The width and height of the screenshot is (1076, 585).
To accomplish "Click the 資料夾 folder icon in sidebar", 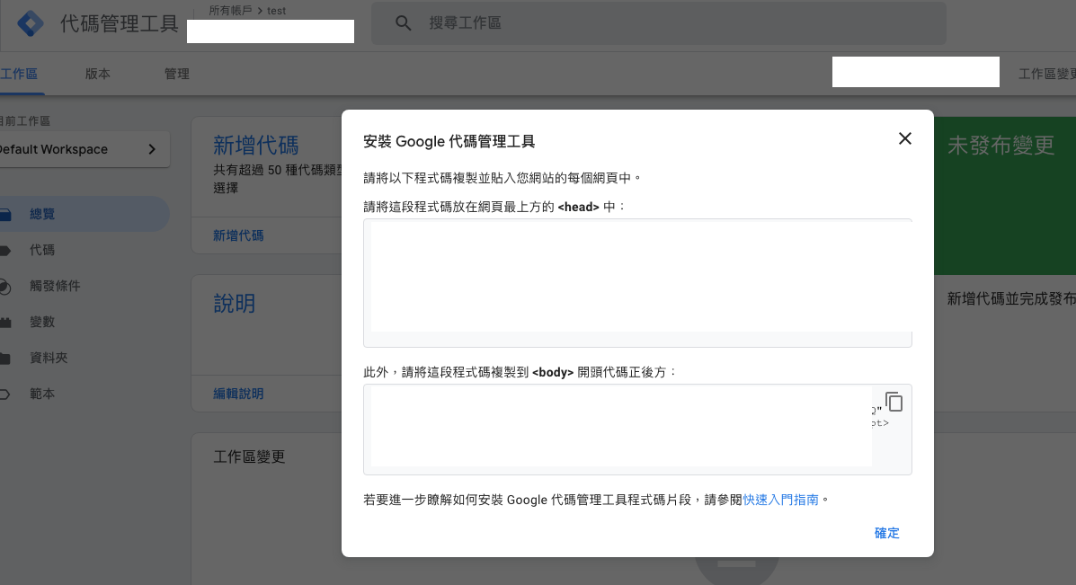I will pyautogui.click(x=5, y=358).
